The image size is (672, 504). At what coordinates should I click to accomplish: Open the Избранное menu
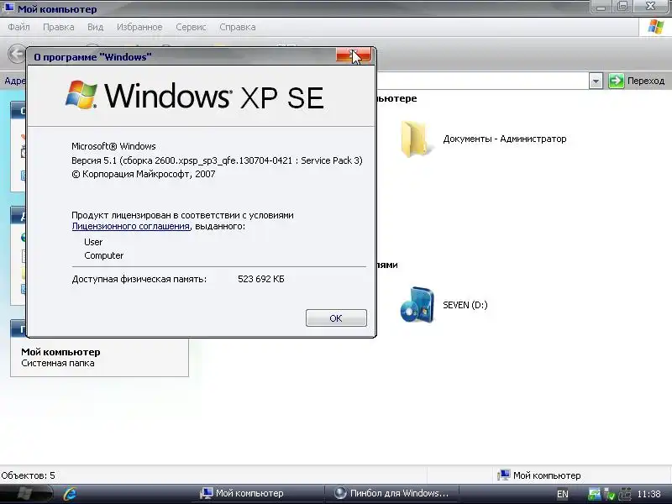pos(139,27)
